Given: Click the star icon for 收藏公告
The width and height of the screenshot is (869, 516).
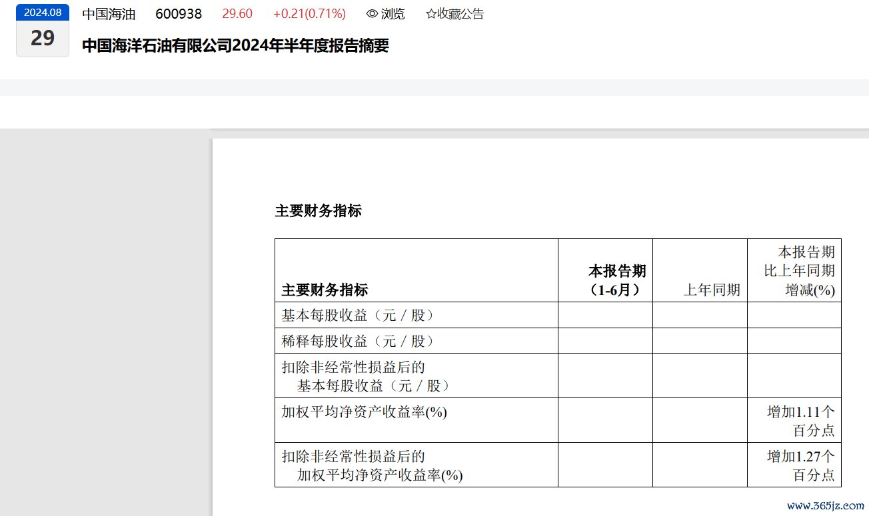Looking at the screenshot, I should [x=431, y=14].
